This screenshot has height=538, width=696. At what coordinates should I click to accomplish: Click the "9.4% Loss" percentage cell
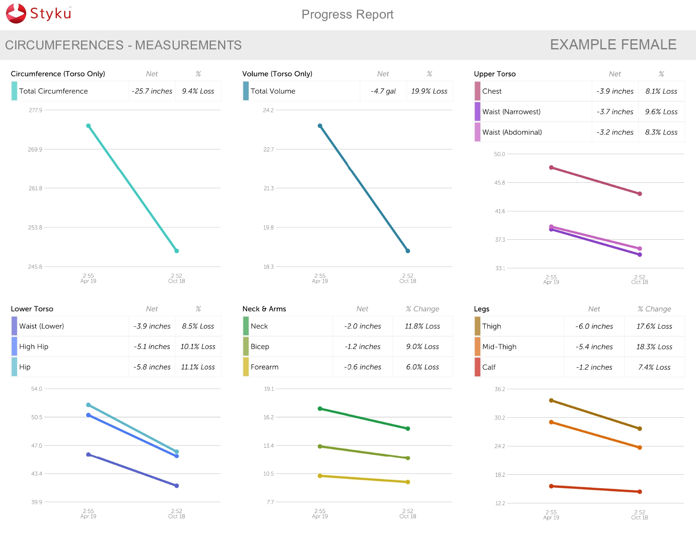(x=198, y=91)
